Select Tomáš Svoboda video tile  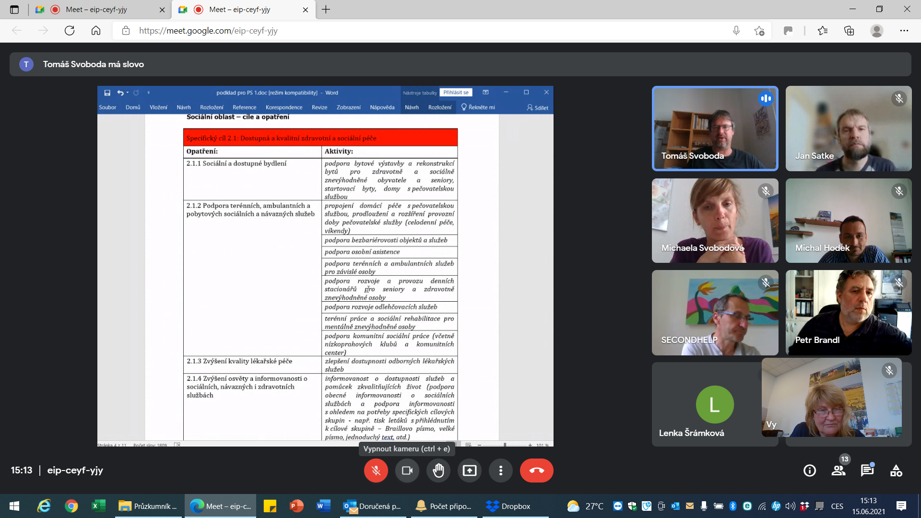(715, 129)
